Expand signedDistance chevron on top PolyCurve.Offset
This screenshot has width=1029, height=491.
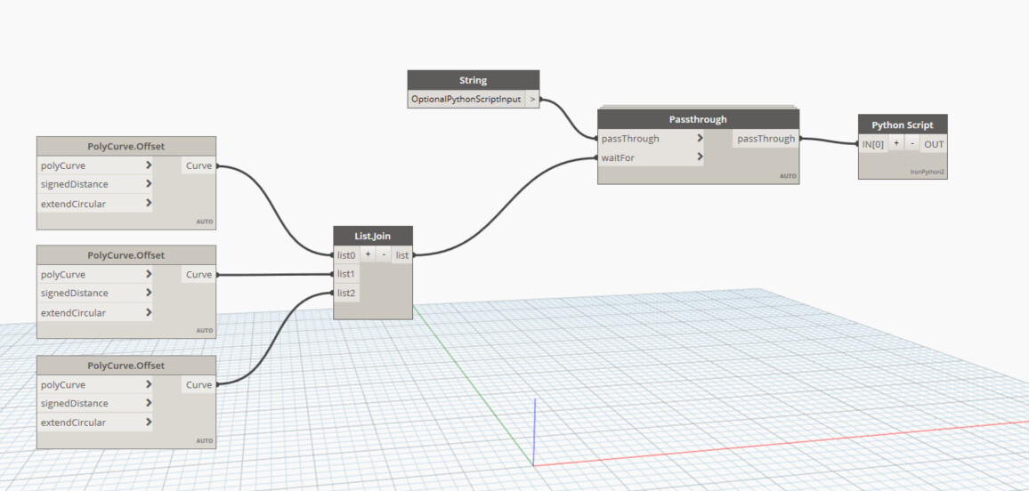pos(149,184)
